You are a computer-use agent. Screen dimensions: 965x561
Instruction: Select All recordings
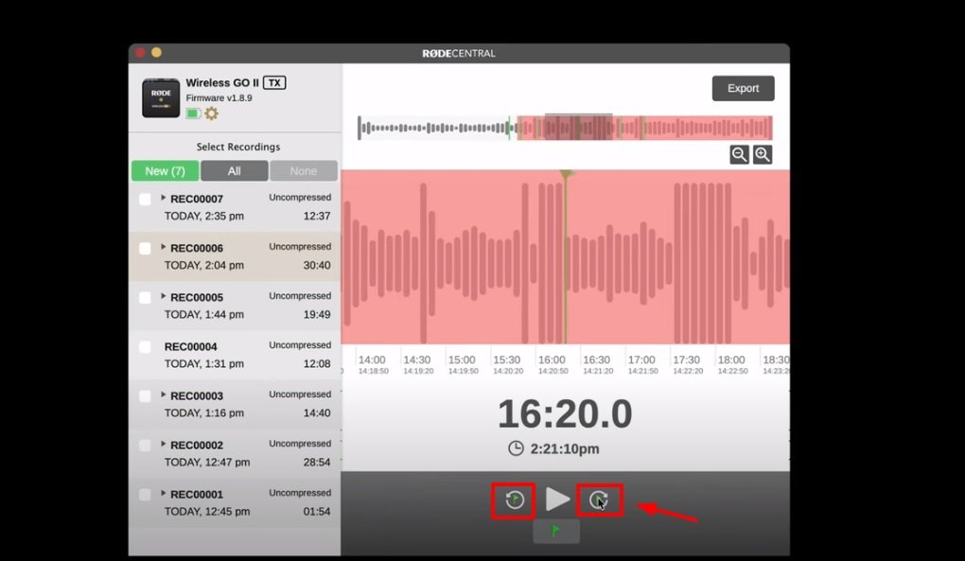click(234, 171)
